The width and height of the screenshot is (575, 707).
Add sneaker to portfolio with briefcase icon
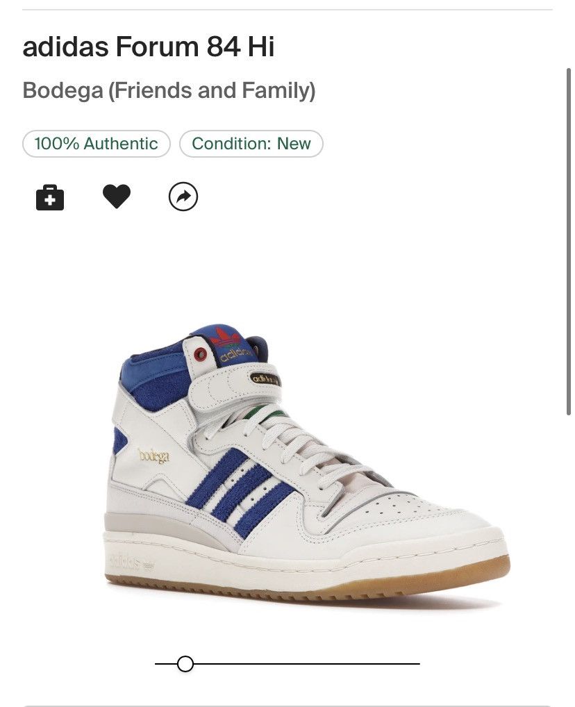49,197
